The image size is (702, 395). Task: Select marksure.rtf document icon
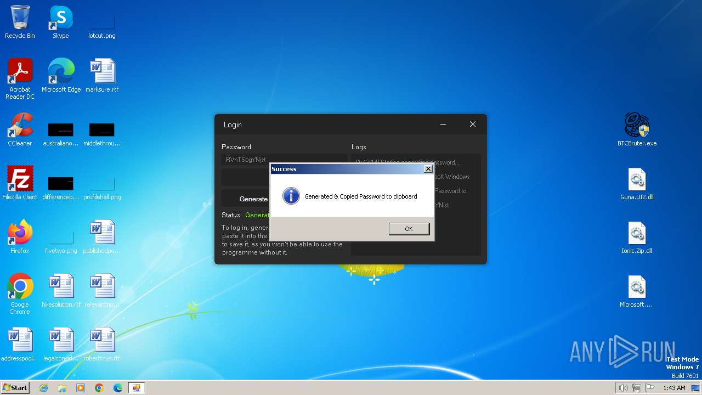point(102,76)
